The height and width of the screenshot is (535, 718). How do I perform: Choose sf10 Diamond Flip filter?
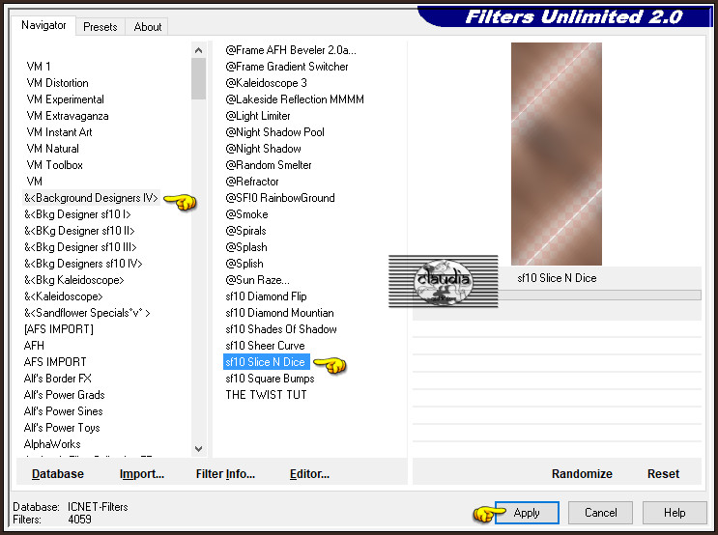pyautogui.click(x=266, y=296)
